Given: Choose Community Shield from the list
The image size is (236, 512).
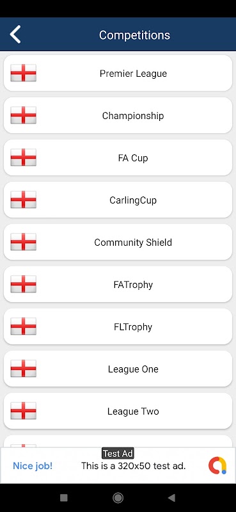Looking at the screenshot, I should click(x=118, y=242).
